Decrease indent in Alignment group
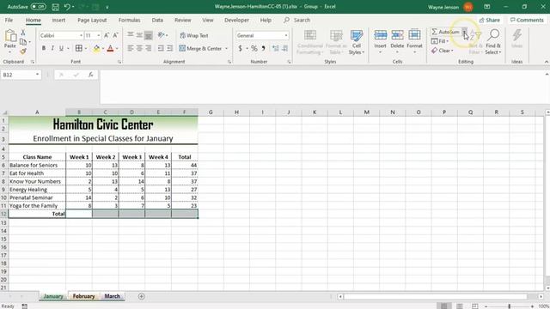Image resolution: width=550 pixels, height=309 pixels. pos(161,48)
